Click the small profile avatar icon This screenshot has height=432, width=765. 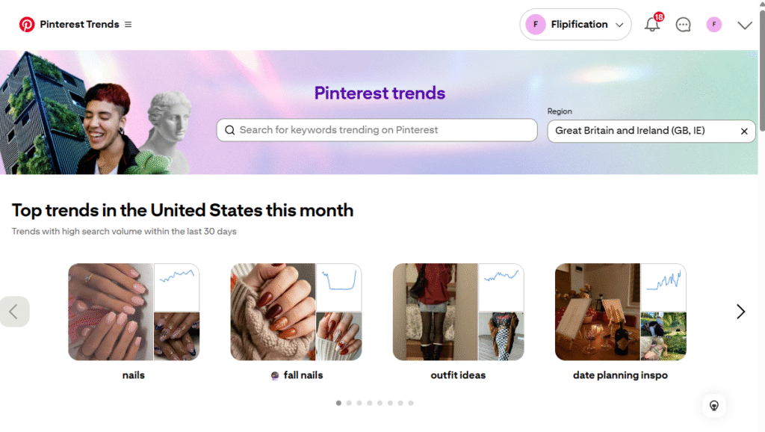714,25
